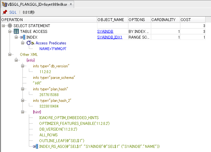
Task: Open the SYAINDB_IDX1 index link
Action: (x=109, y=37)
